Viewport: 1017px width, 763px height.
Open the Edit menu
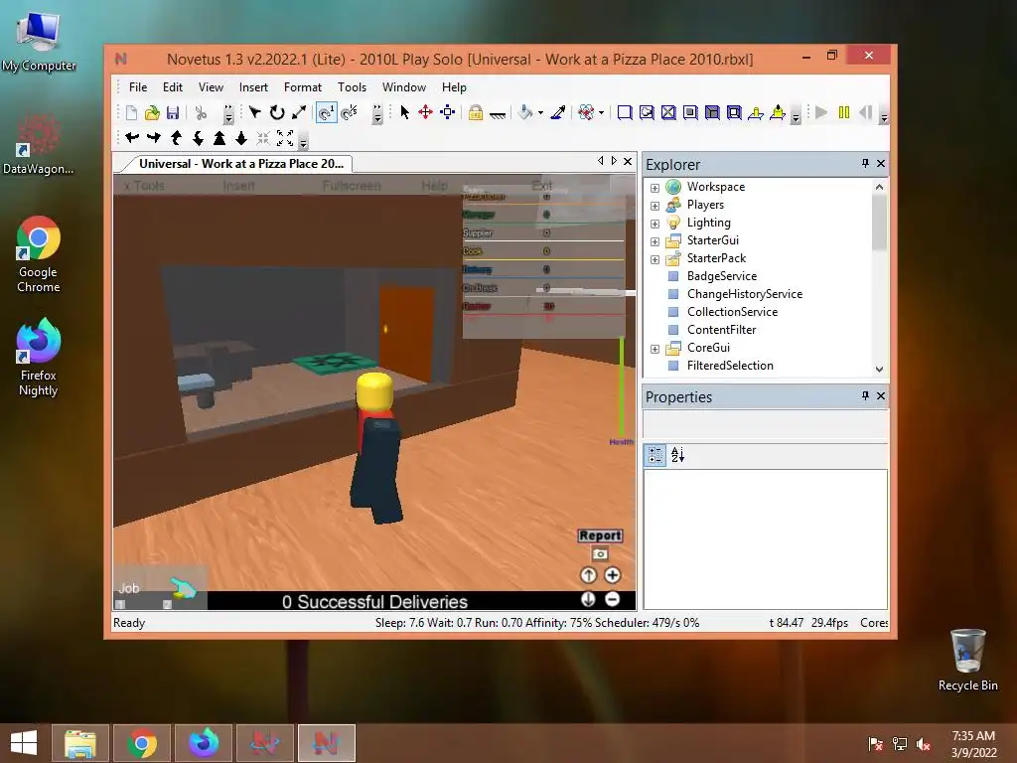173,87
